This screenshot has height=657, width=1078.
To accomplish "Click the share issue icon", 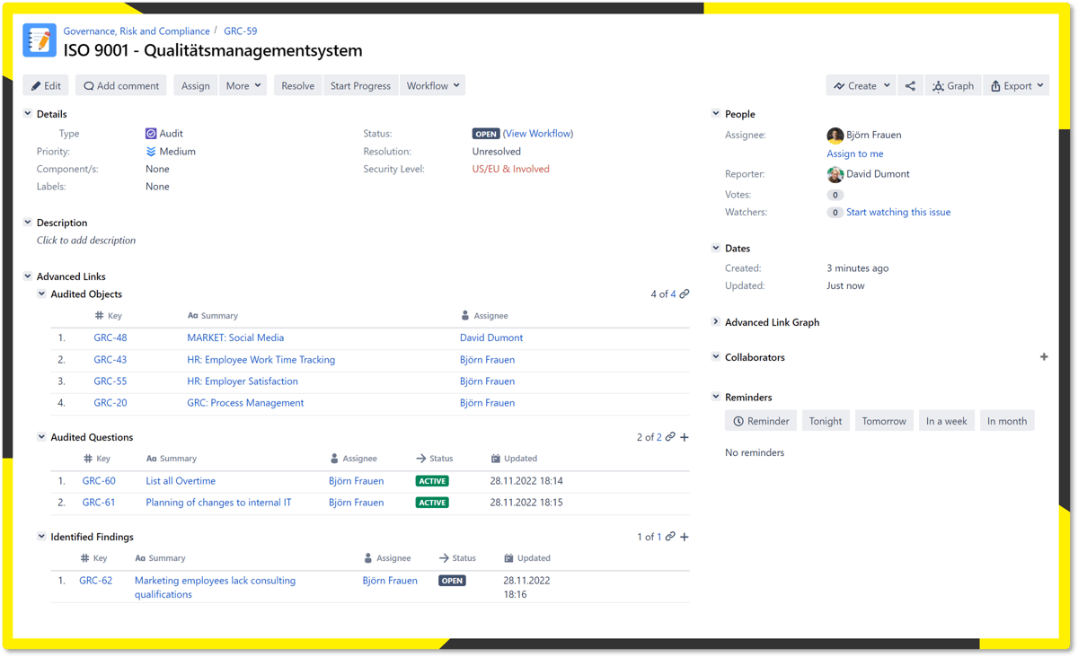I will 910,85.
